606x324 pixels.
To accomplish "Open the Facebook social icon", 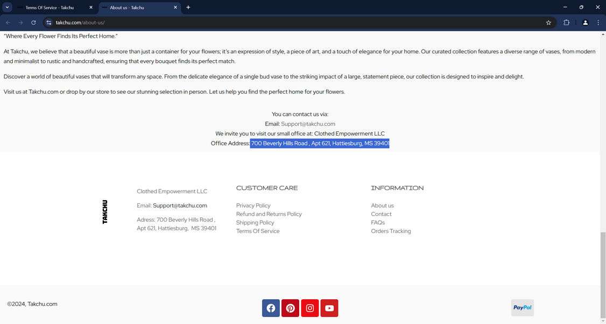I will (x=271, y=308).
